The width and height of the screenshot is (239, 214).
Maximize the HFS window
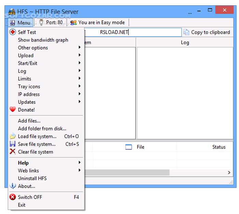(x=210, y=10)
